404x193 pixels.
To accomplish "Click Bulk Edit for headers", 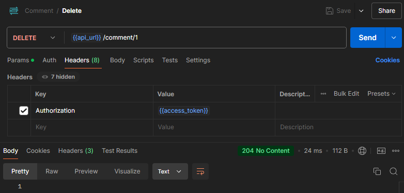I will tap(346, 94).
